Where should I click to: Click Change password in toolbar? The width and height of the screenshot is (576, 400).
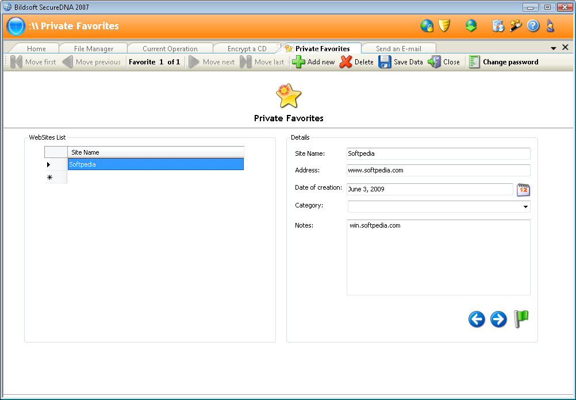click(504, 61)
